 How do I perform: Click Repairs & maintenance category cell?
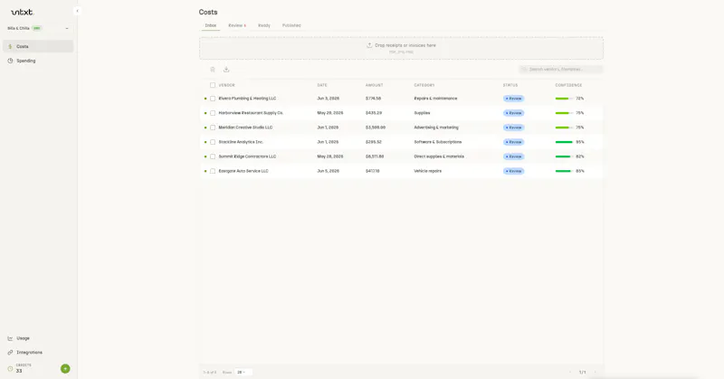435,99
